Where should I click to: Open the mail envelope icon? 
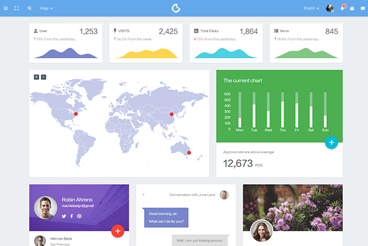[352, 9]
